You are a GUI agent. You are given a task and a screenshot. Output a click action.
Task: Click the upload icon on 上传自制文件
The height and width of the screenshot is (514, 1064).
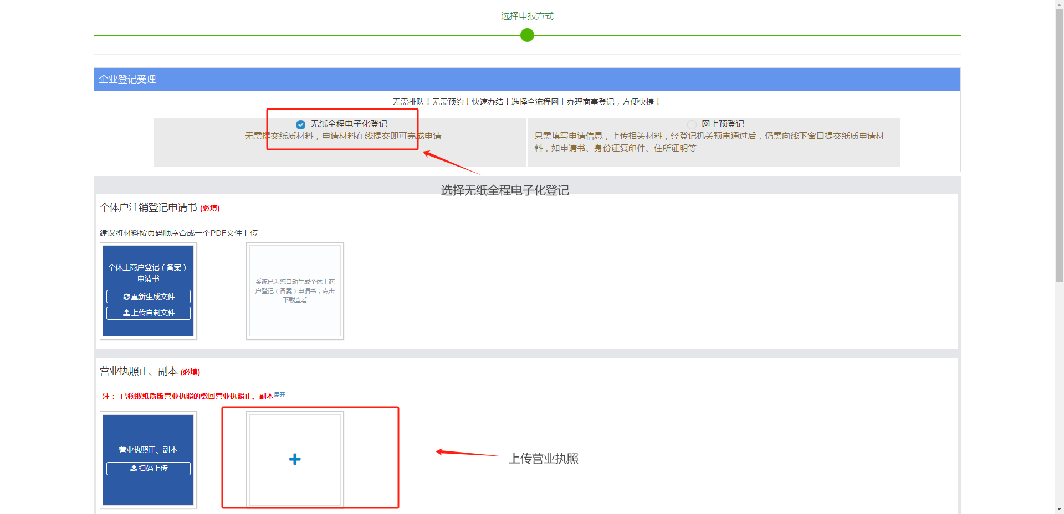(126, 313)
